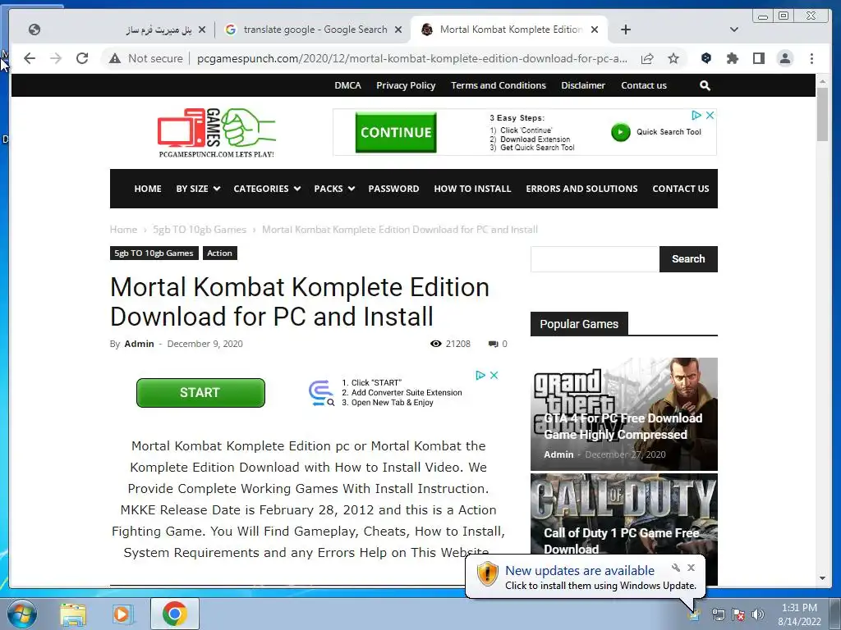Click the sidebar search input field
Image resolution: width=841 pixels, height=630 pixels.
click(x=595, y=259)
